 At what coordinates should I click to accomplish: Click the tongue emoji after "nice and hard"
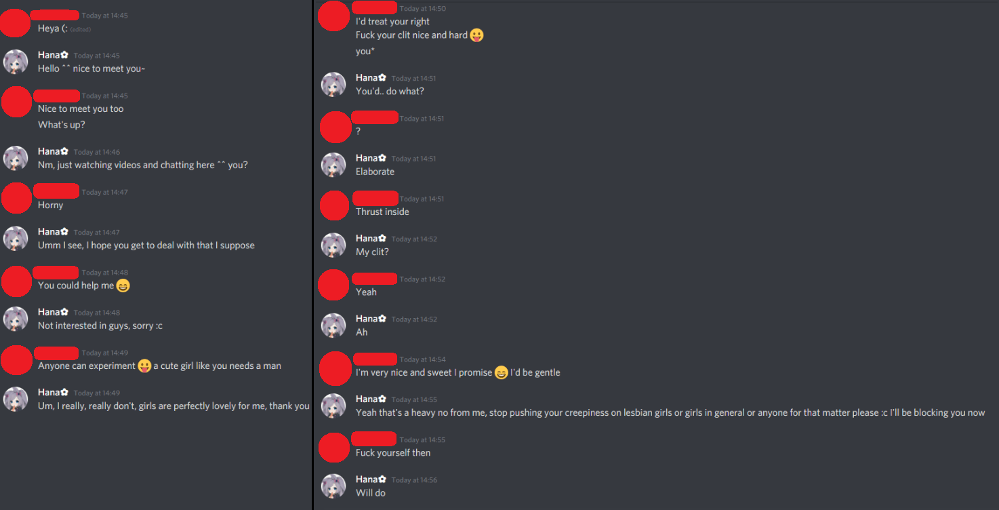click(477, 35)
